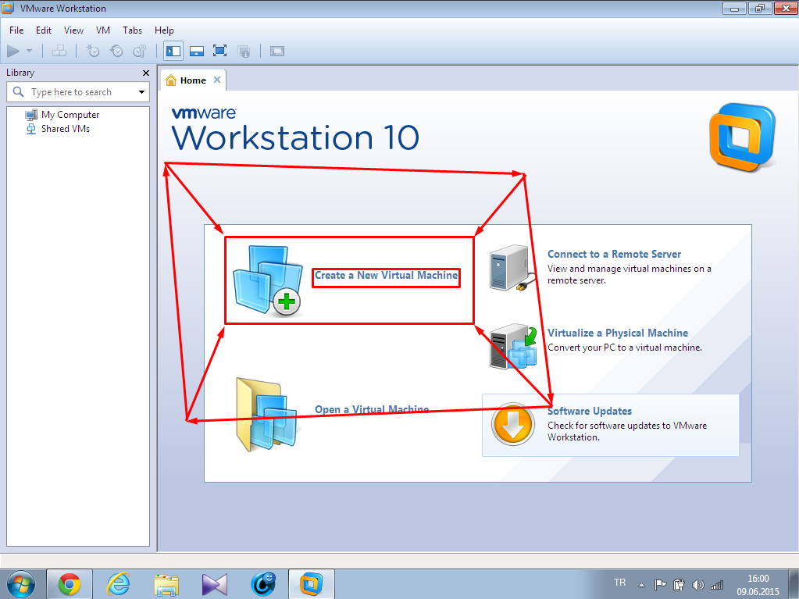Click the Connect to a Remote Server link

(x=614, y=254)
